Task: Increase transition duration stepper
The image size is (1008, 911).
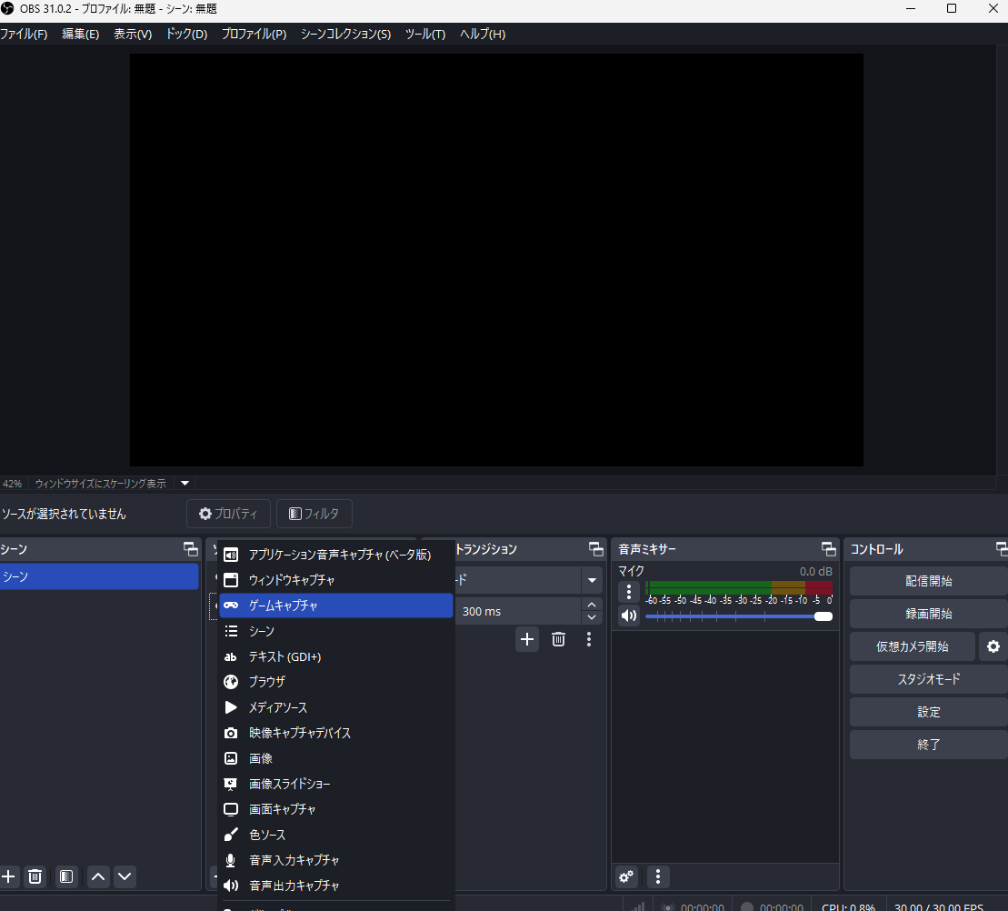Action: point(592,605)
